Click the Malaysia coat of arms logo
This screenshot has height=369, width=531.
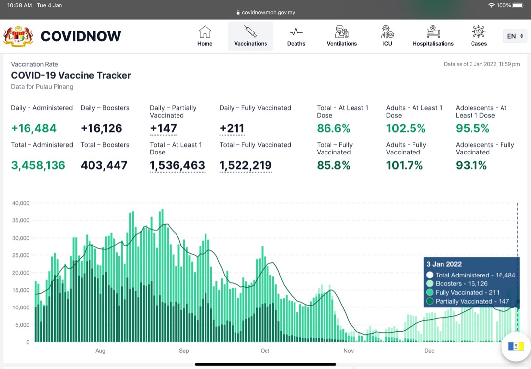coord(18,36)
